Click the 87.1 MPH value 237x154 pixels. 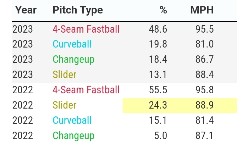[x=204, y=136]
